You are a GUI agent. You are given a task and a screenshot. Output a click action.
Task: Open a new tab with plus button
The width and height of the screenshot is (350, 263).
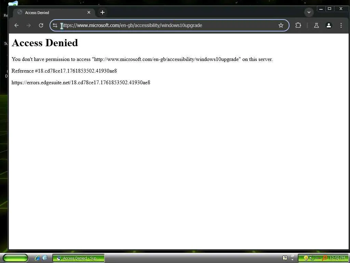(103, 13)
